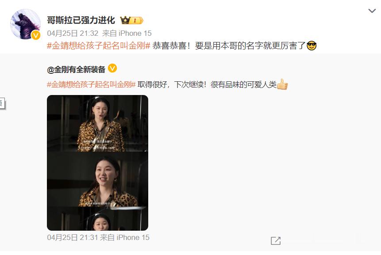Open the Godzilla profile avatar
This screenshot has height=255, width=381.
(25, 24)
